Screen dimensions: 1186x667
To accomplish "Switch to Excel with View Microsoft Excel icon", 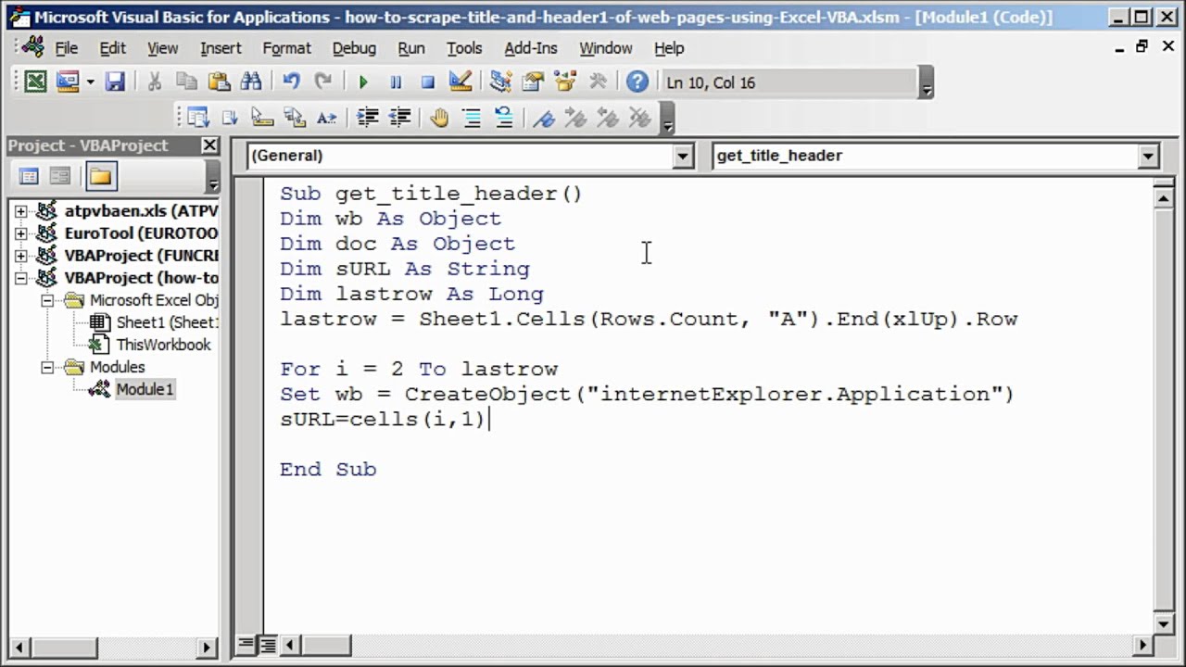I will click(x=35, y=82).
